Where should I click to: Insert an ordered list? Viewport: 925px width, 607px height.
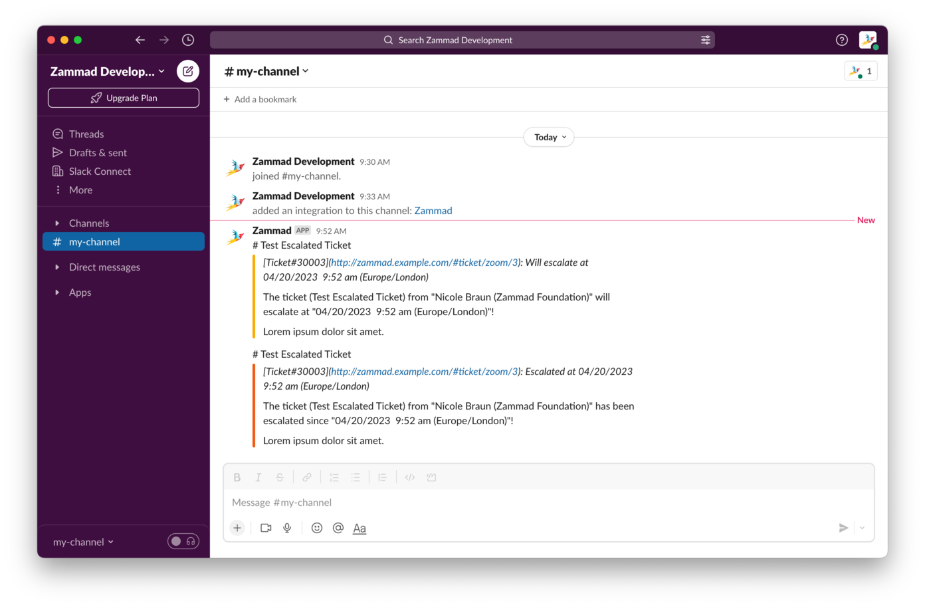tap(334, 477)
